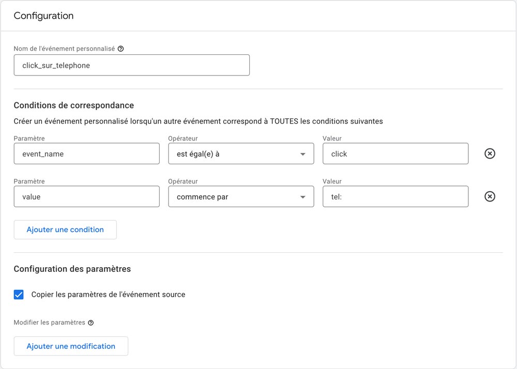Click the 'Créer un événement personnalisé' description text
The height and width of the screenshot is (369, 517).
198,121
